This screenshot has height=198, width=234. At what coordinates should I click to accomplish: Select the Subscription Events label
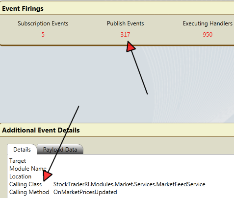coord(43,23)
